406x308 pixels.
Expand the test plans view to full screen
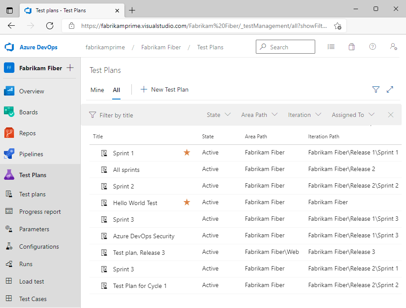click(390, 89)
